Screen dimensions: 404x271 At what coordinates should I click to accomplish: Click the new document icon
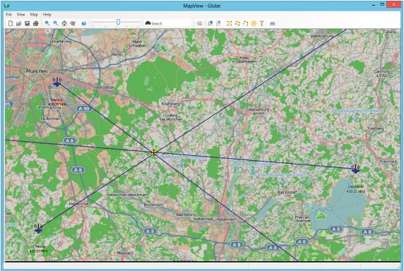point(11,23)
